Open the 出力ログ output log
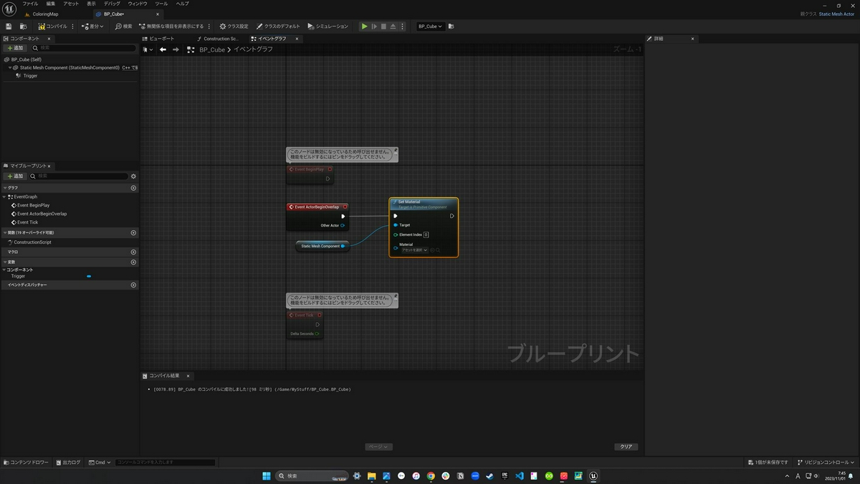 coord(68,462)
